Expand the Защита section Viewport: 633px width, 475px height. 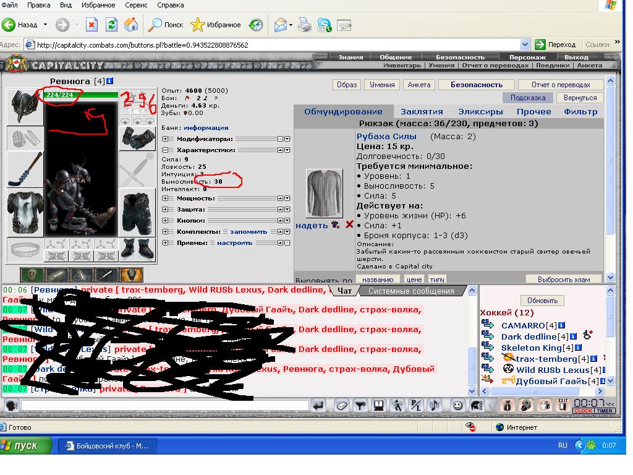click(x=165, y=209)
